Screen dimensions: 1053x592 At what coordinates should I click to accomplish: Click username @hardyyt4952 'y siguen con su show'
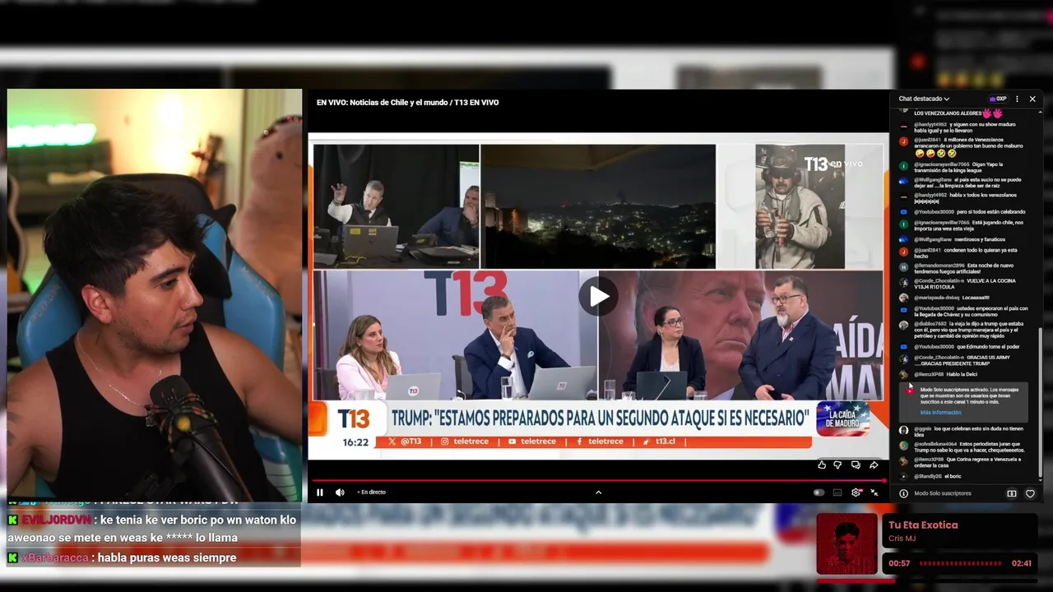930,124
